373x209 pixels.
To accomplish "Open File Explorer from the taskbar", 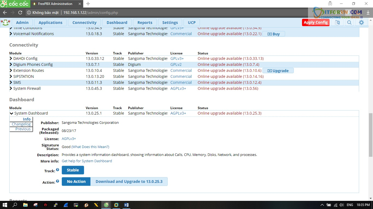I will tap(25, 205).
